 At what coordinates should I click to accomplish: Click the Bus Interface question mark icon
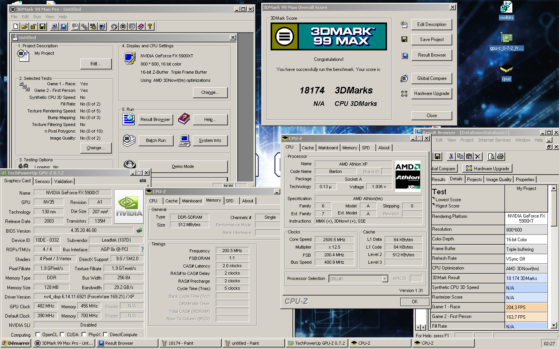(x=142, y=249)
